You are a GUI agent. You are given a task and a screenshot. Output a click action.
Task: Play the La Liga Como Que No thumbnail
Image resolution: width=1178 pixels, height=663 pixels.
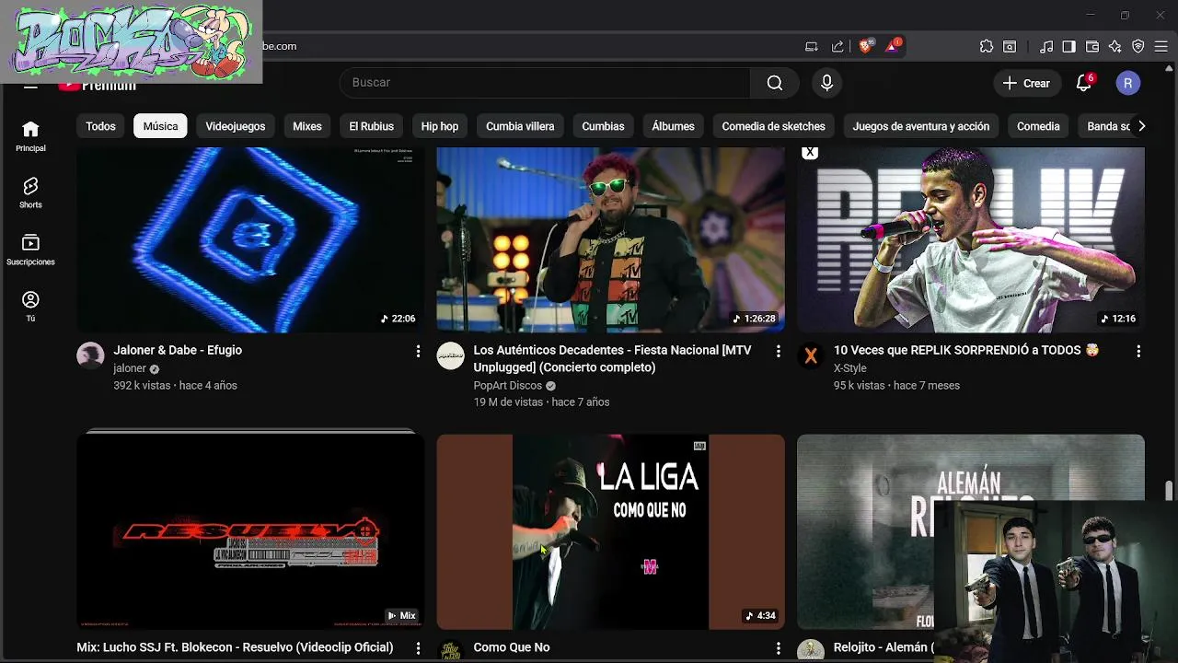click(x=610, y=531)
